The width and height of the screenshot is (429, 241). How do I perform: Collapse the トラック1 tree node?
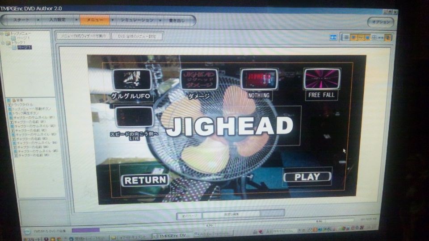[3, 43]
